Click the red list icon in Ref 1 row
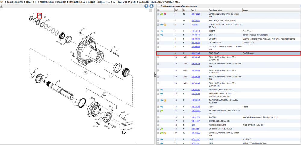This screenshot has width=301, height=145. click(x=165, y=14)
